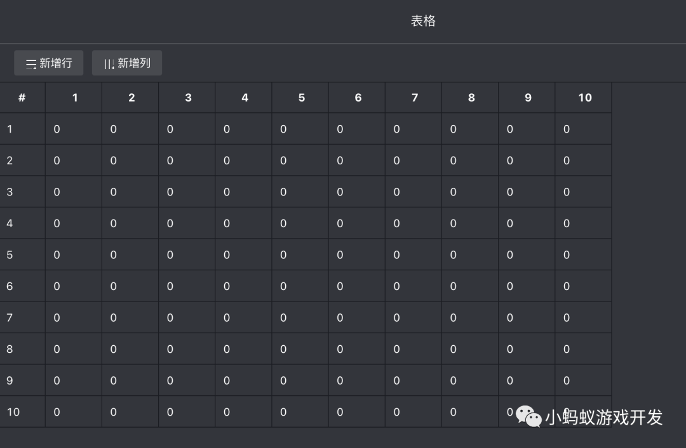
Task: Click the cell in row 3, column 2
Action: [x=130, y=192]
